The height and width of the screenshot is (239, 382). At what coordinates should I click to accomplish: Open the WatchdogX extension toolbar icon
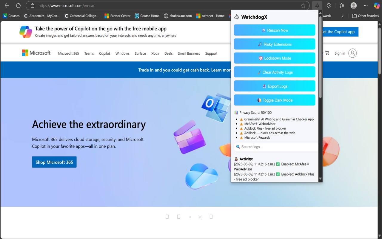[317, 5]
